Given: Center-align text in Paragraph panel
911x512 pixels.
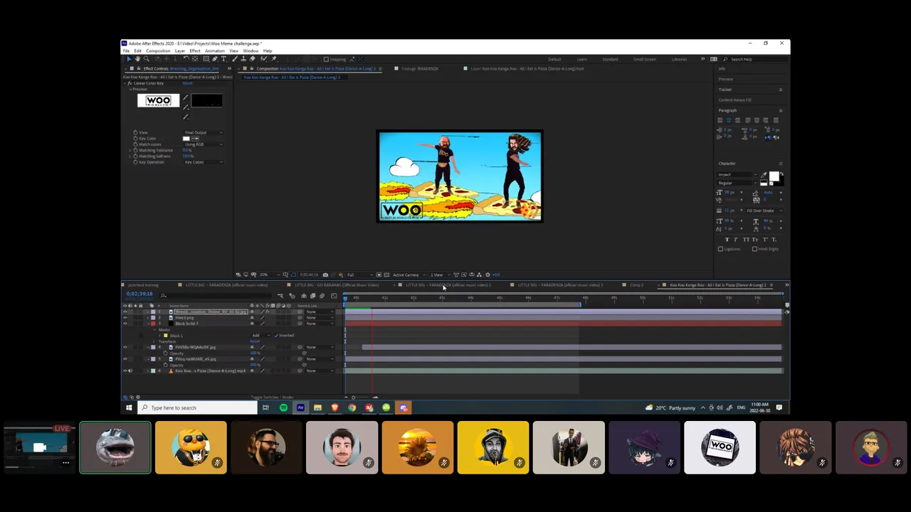Looking at the screenshot, I should tap(729, 120).
